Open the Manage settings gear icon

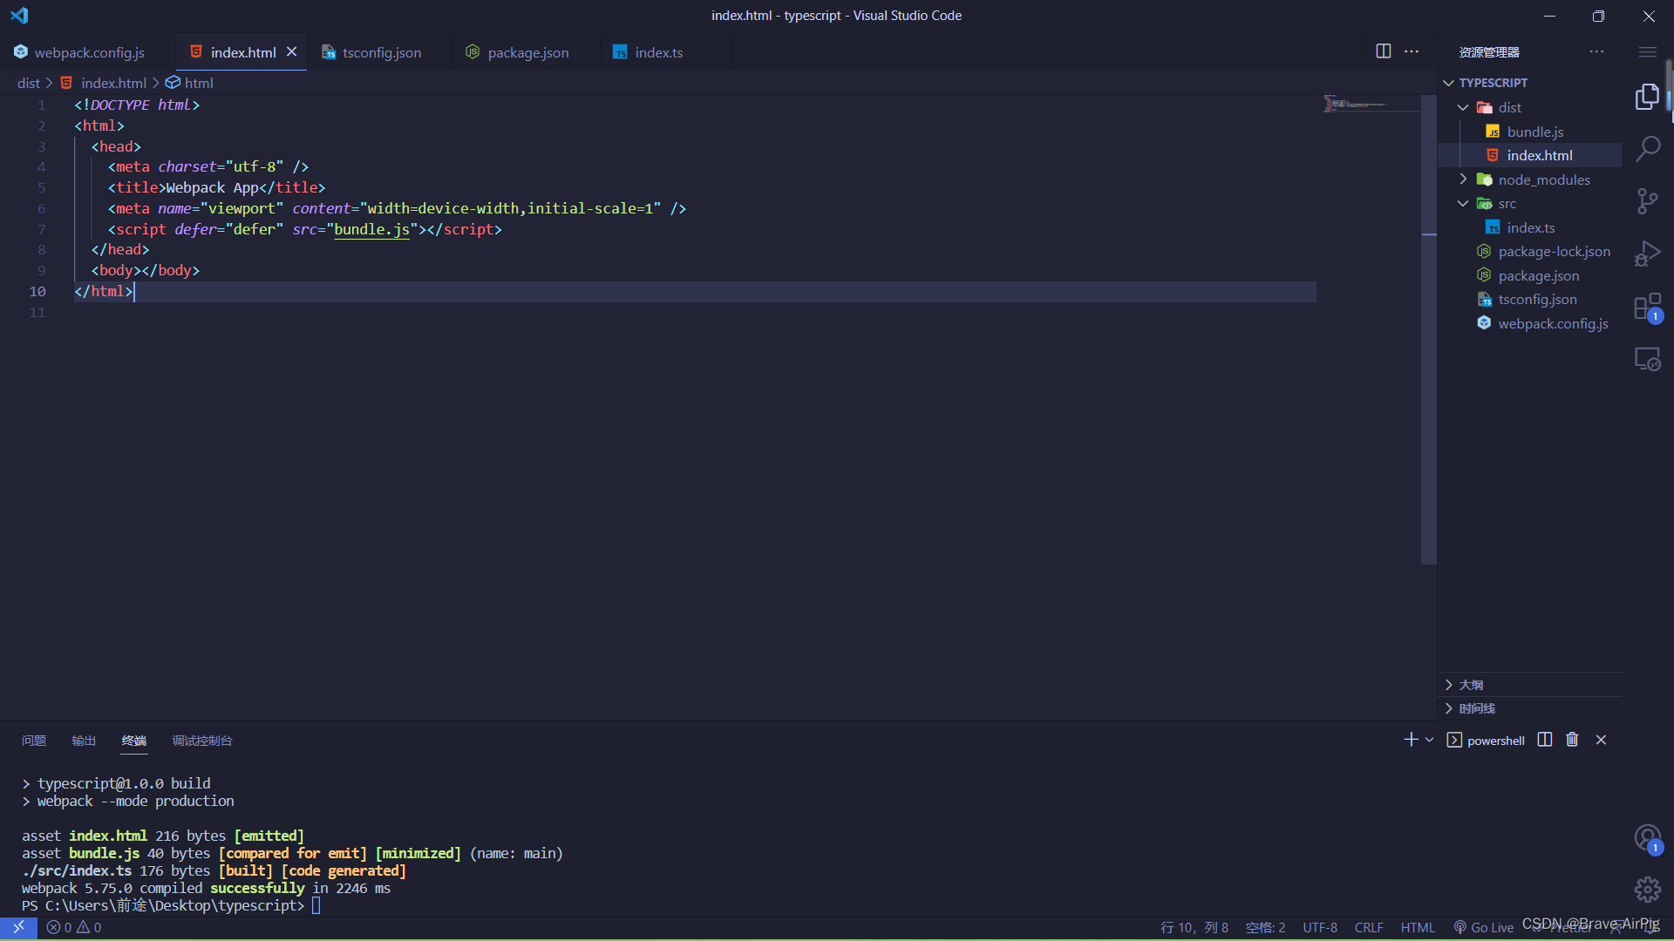1647,890
